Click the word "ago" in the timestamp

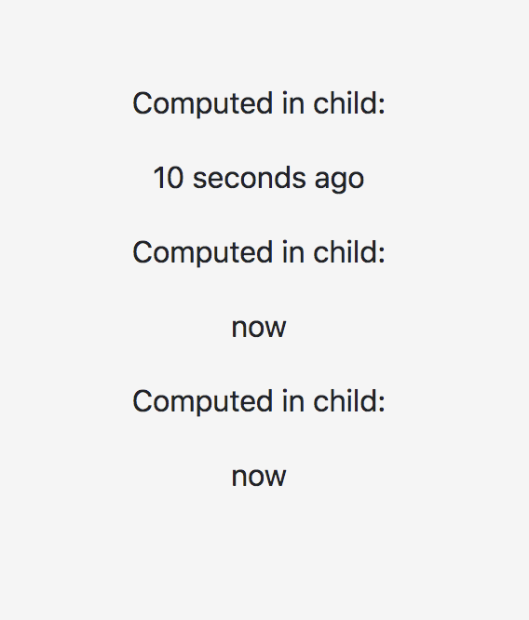coord(340,181)
